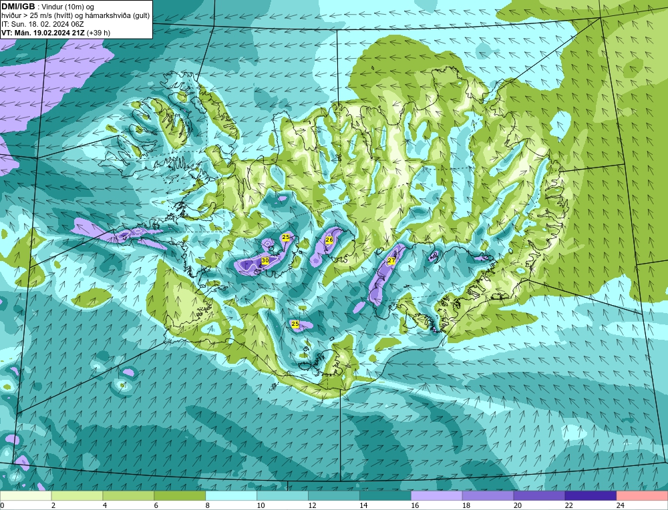Select the 20–22 m/s violet swatch
The width and height of the screenshot is (668, 510).
pyautogui.click(x=539, y=495)
